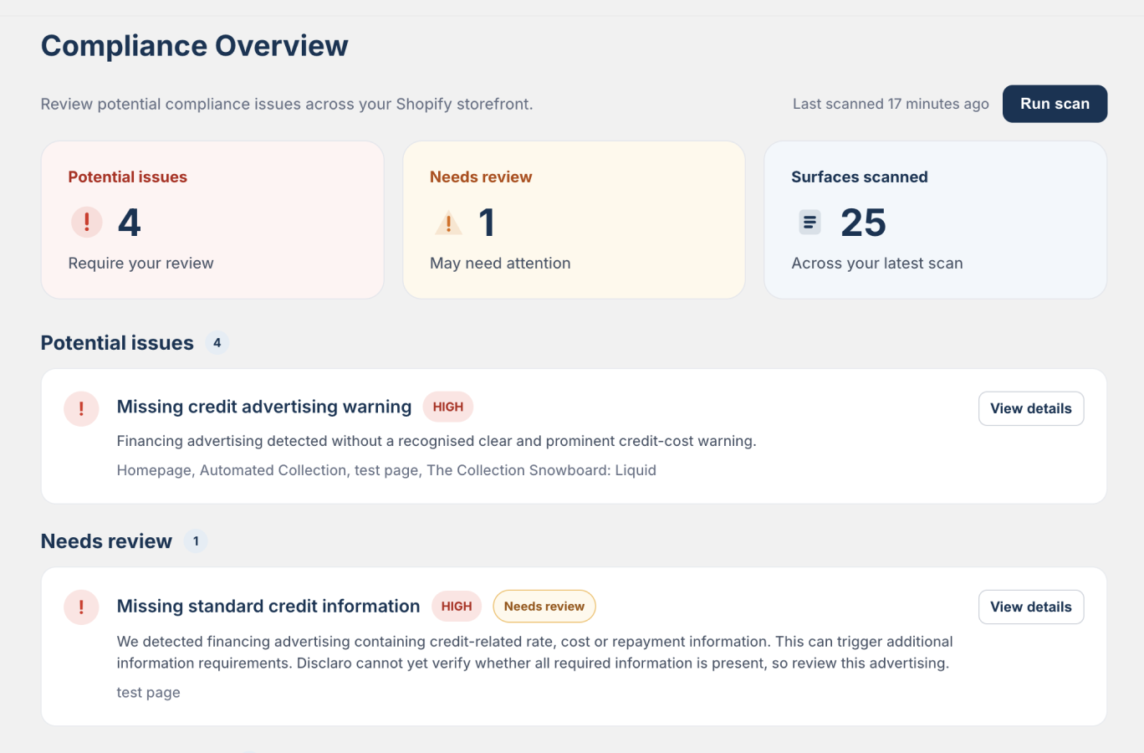Viewport: 1144px width, 753px height.
Task: Click the Needs review pill badge
Action: pos(544,606)
